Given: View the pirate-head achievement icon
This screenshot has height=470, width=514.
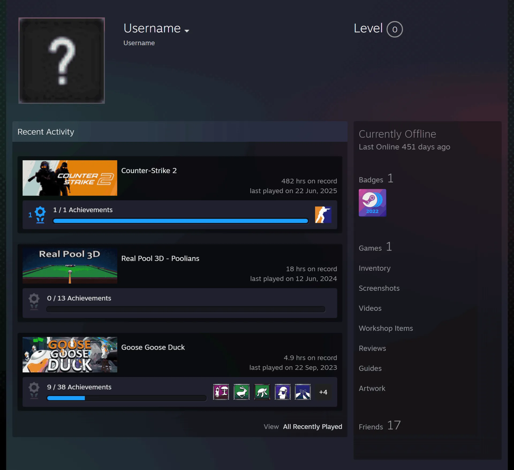Looking at the screenshot, I should pyautogui.click(x=282, y=392).
